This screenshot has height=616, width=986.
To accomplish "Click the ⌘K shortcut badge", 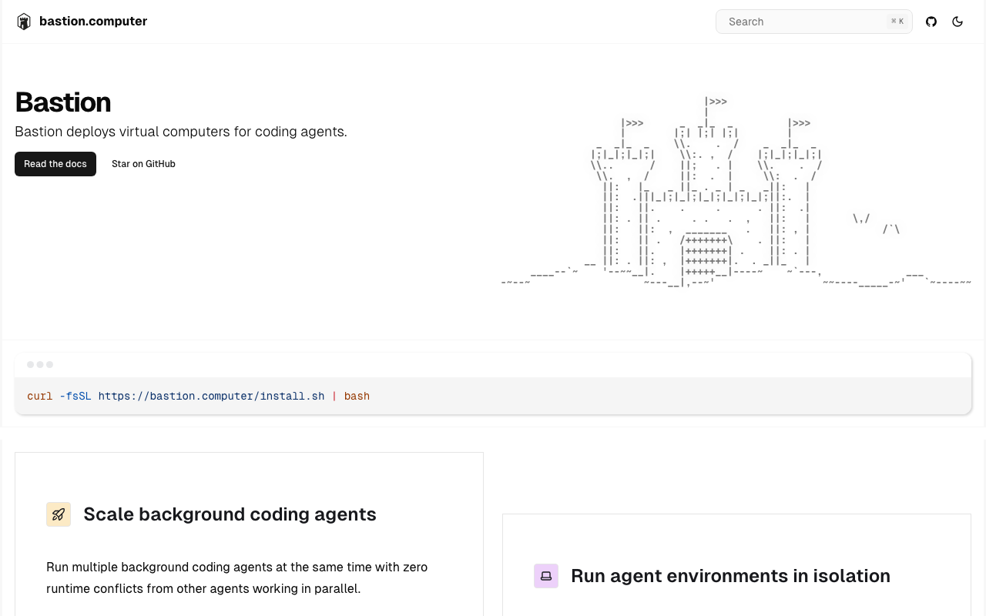I will coord(897,22).
